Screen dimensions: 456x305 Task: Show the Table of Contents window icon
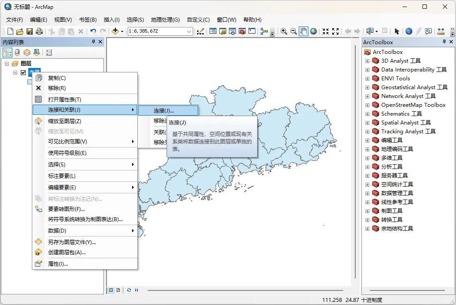pos(213,31)
